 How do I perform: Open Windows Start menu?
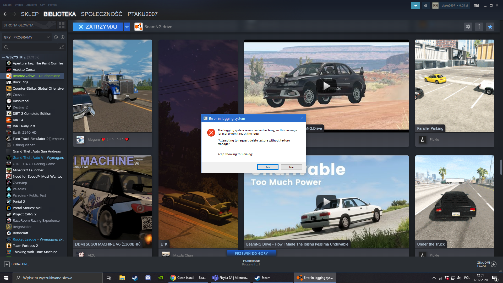(x=6, y=278)
